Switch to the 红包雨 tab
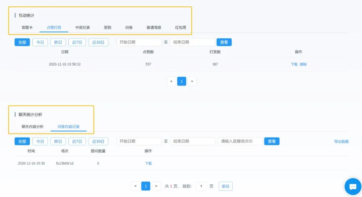The width and height of the screenshot is (362, 197). click(x=180, y=27)
